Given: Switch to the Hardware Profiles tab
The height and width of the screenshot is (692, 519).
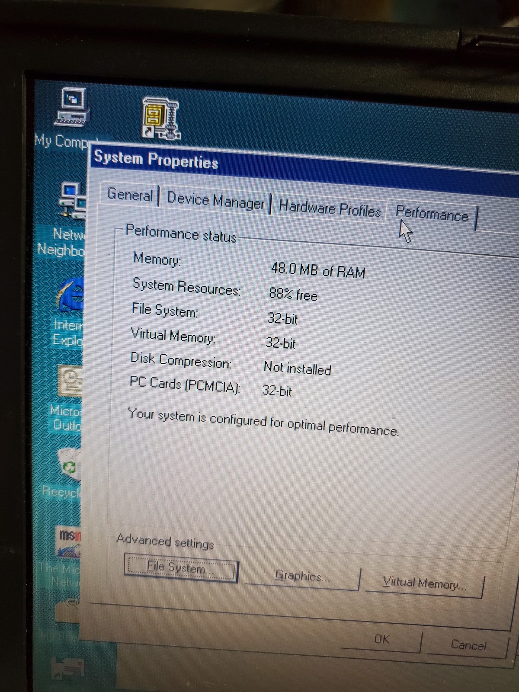Looking at the screenshot, I should coord(330,209).
